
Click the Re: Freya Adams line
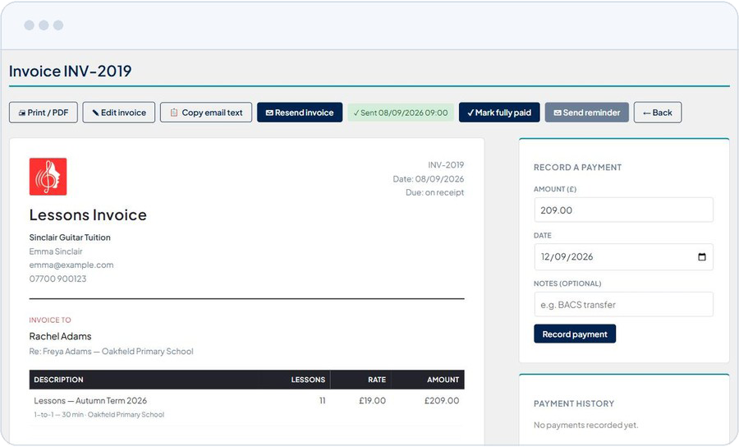[x=111, y=352]
